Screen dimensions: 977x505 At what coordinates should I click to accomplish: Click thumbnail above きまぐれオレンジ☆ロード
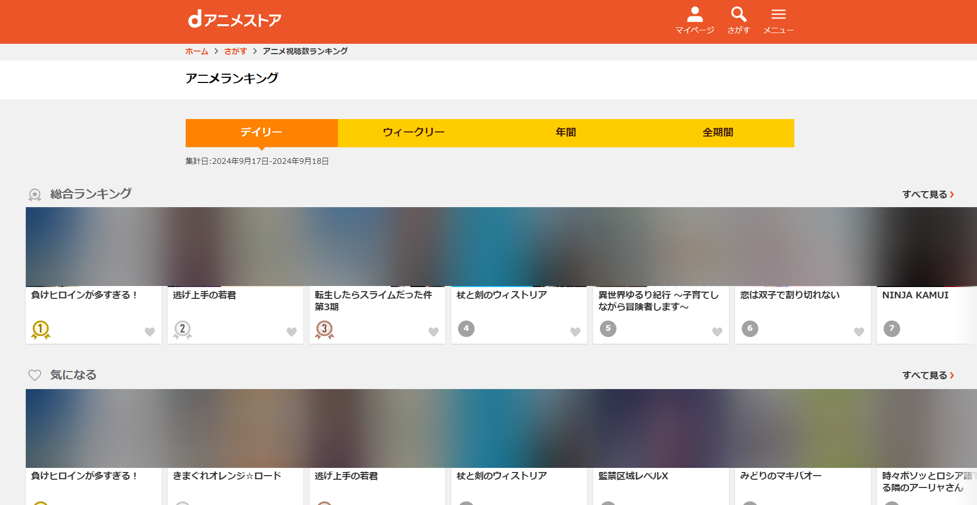click(x=235, y=428)
